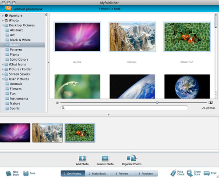The image size is (219, 178).
Task: Open Organize Photos tool
Action: 131,158
